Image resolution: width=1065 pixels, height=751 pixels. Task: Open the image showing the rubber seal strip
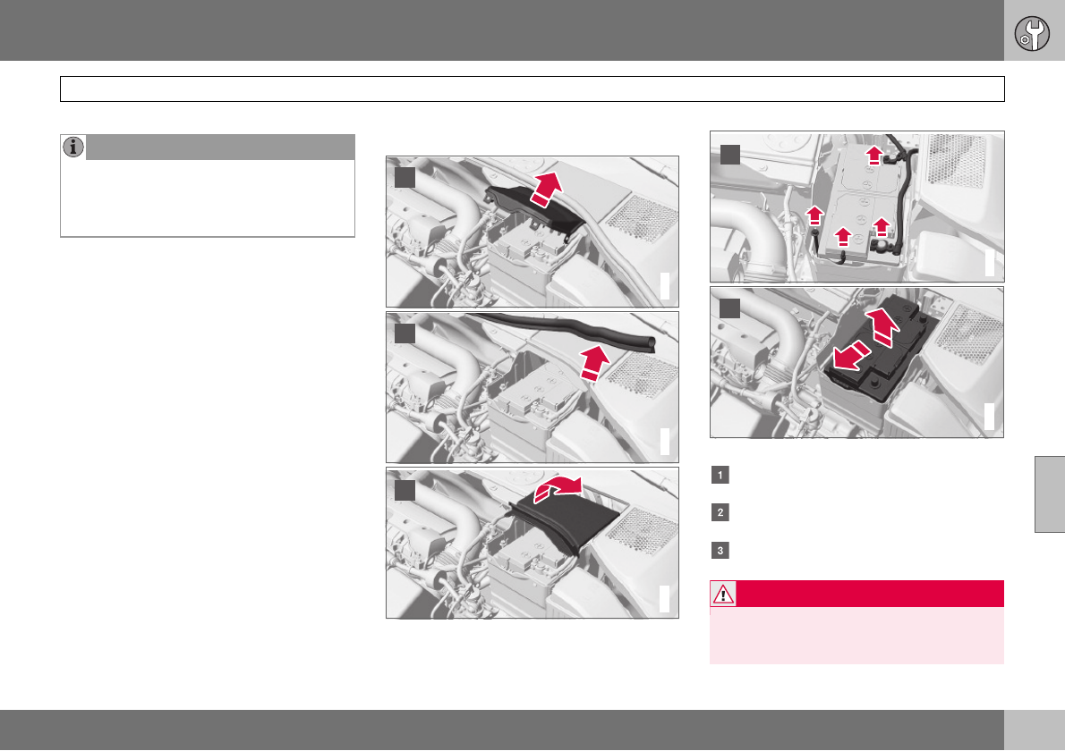pyautogui.click(x=532, y=386)
